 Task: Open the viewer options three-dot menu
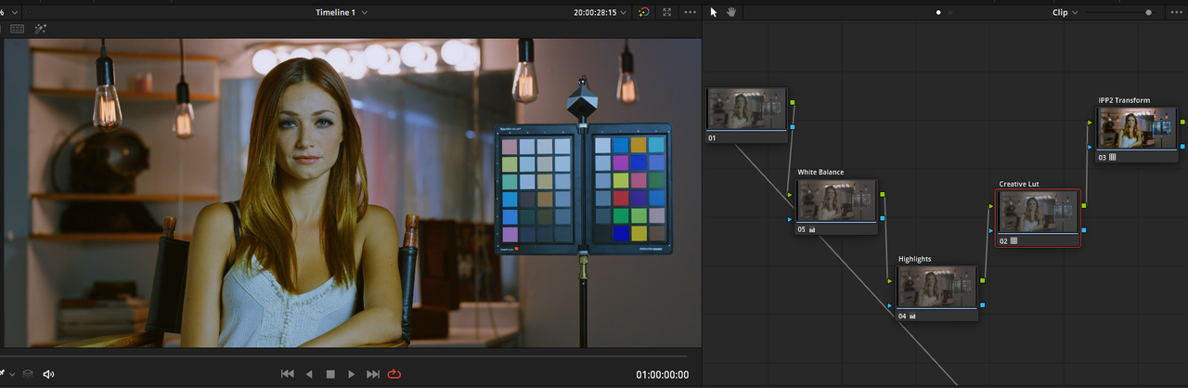[x=690, y=12]
